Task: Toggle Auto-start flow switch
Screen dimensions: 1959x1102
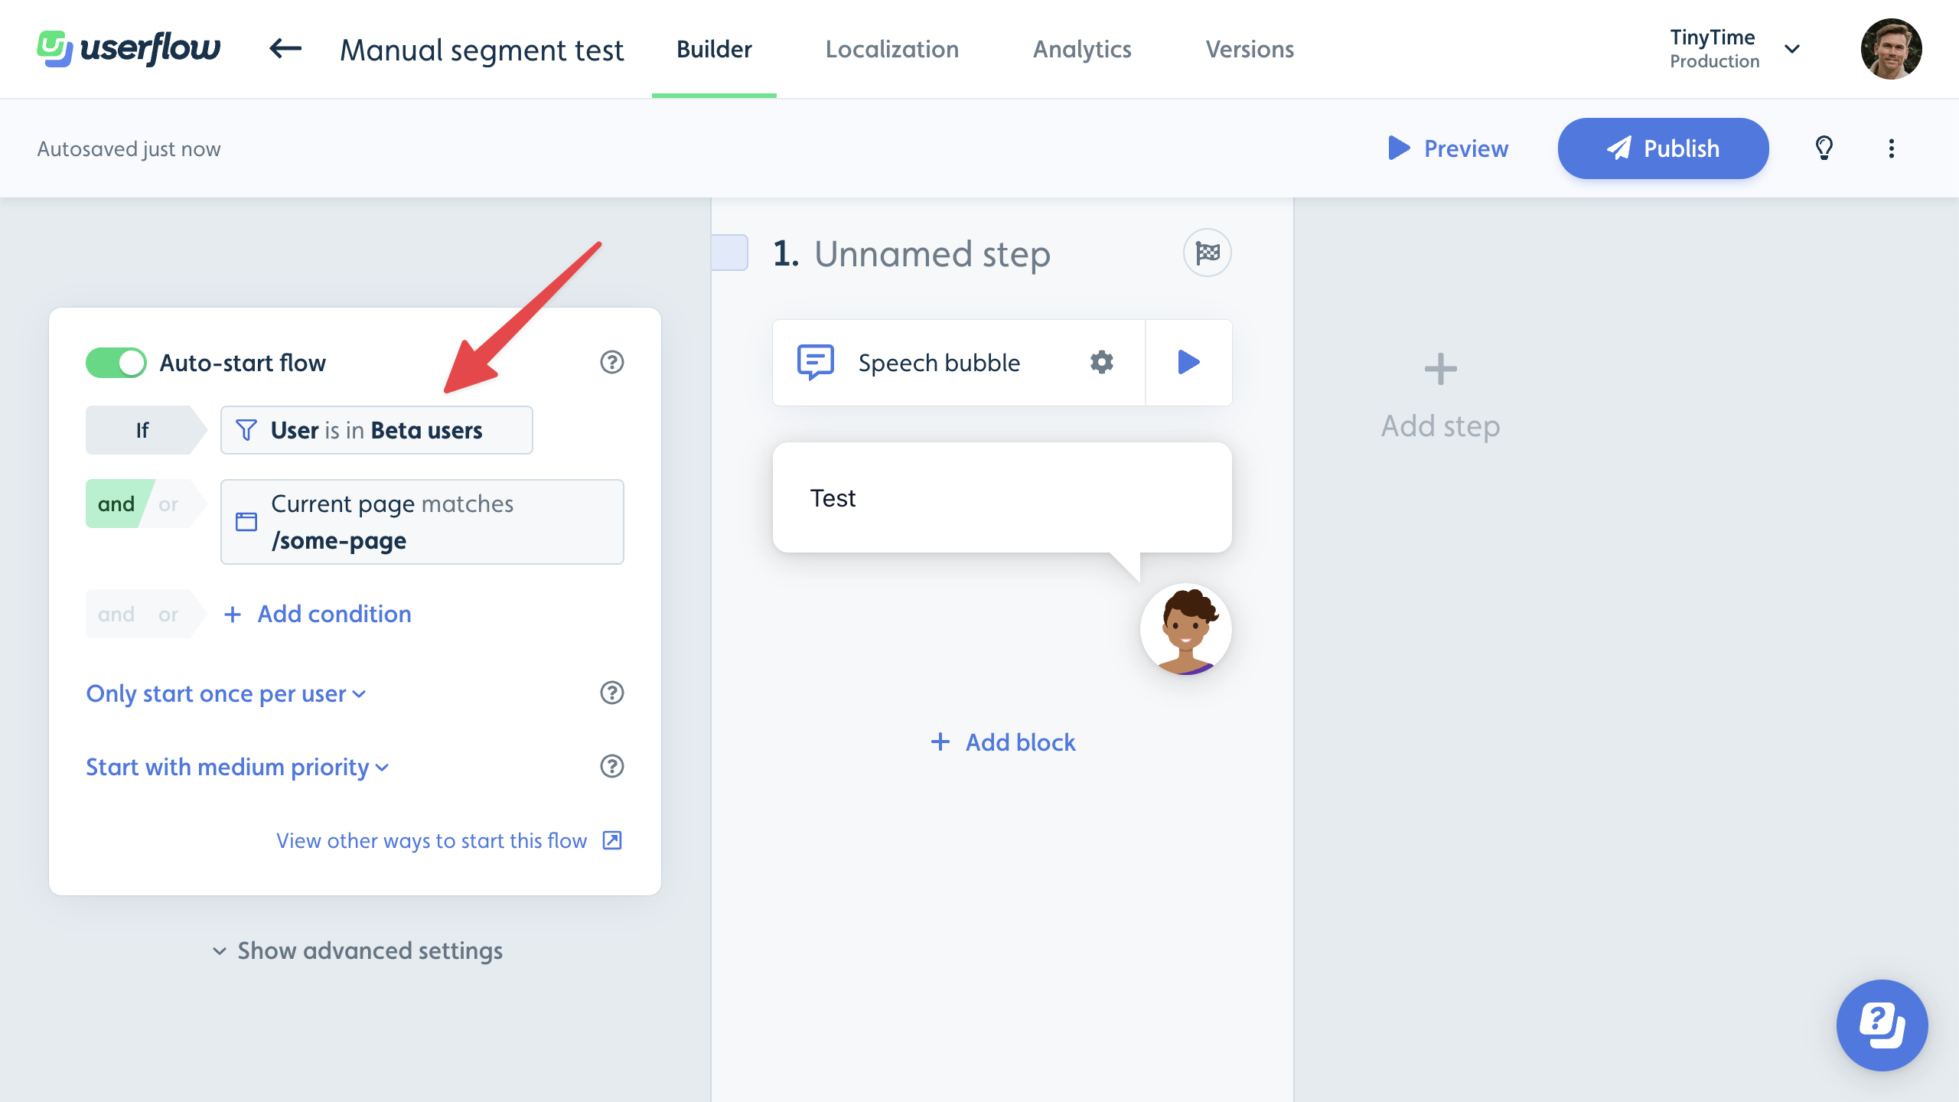Action: (116, 363)
